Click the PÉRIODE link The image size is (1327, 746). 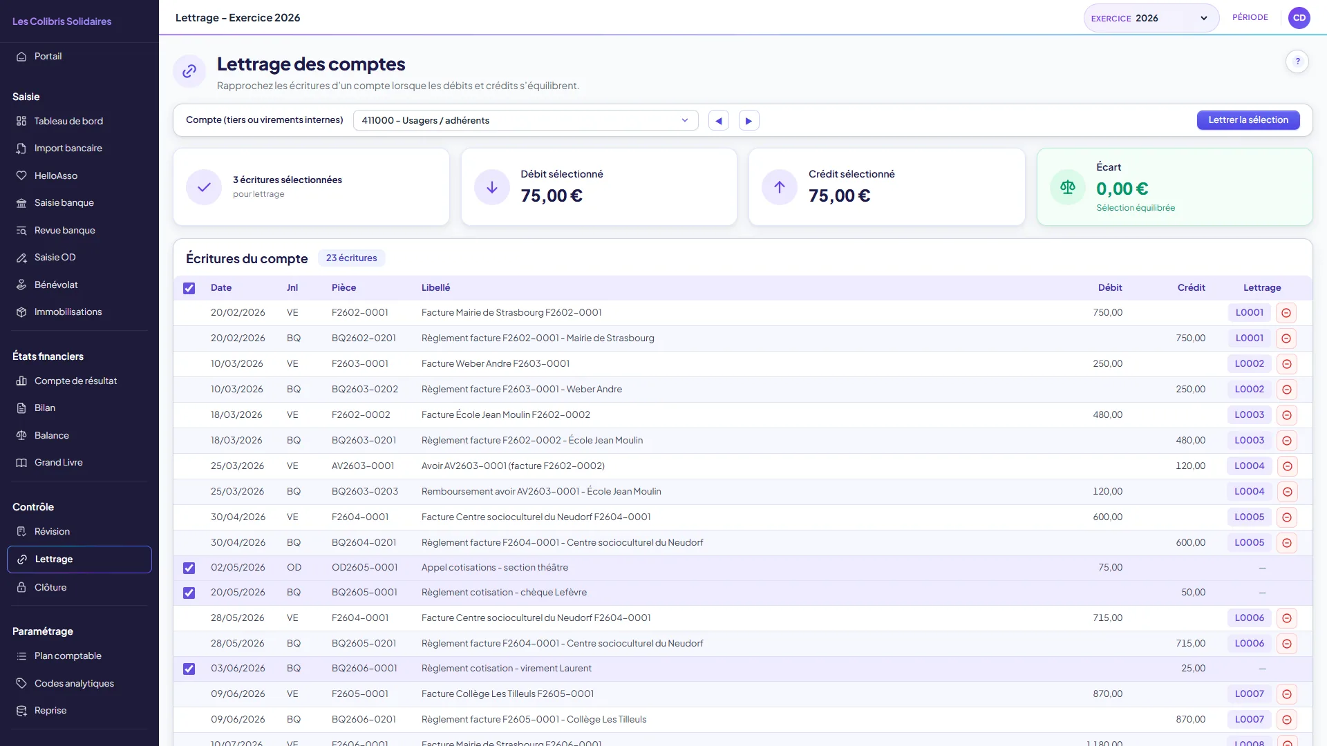click(x=1250, y=17)
